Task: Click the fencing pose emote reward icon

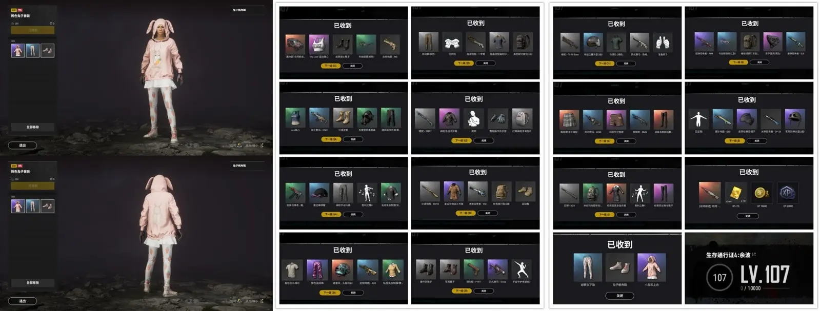Action: click(522, 269)
